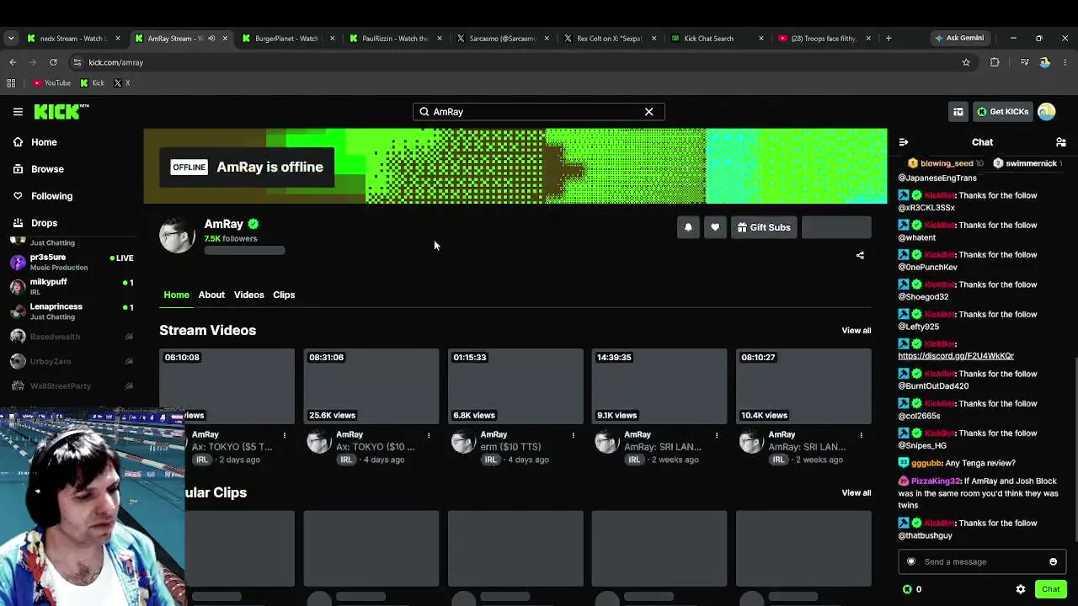This screenshot has width=1078, height=606.
Task: Open the 08:10:27 stream video
Action: coord(804,386)
